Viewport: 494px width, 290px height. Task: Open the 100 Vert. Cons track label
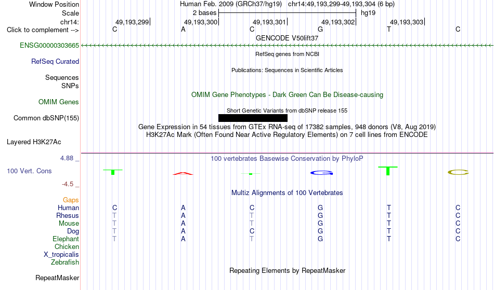tap(29, 171)
